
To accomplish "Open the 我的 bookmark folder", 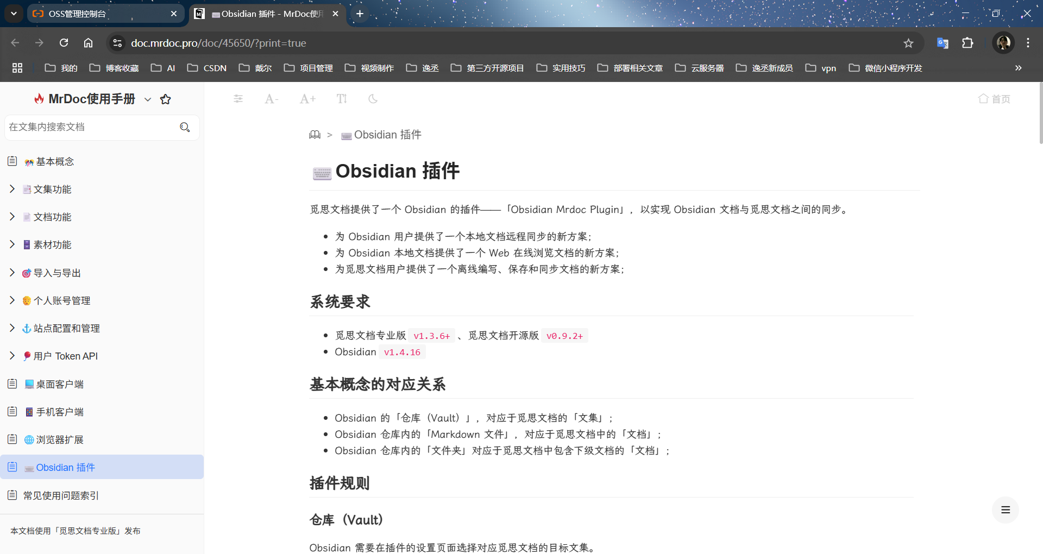I will coord(61,68).
